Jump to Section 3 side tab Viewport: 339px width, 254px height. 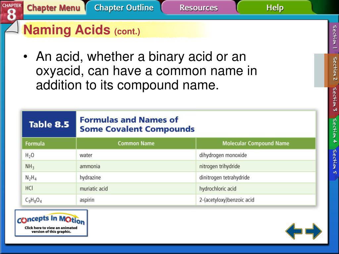(334, 99)
